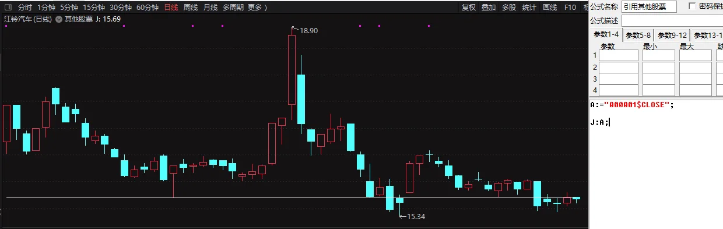
Task: Click 最大 field in row 4
Action: [696, 90]
